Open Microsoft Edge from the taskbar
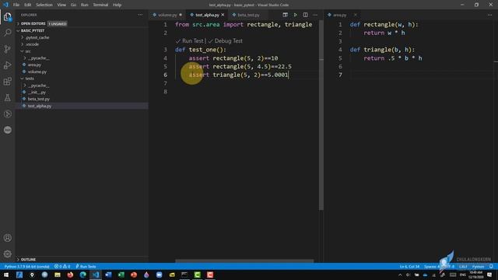 click(x=83, y=275)
